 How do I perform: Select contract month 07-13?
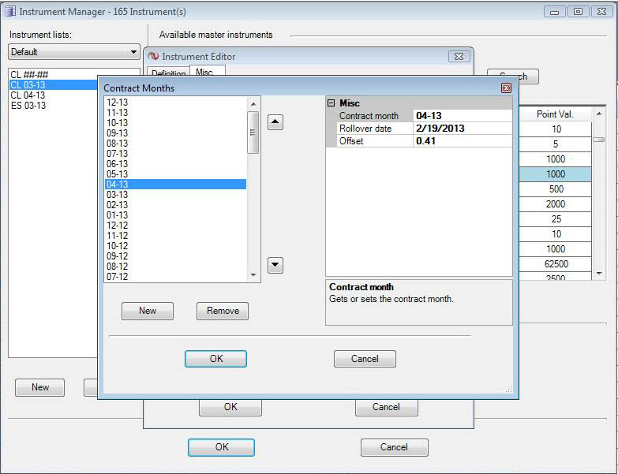pyautogui.click(x=176, y=154)
